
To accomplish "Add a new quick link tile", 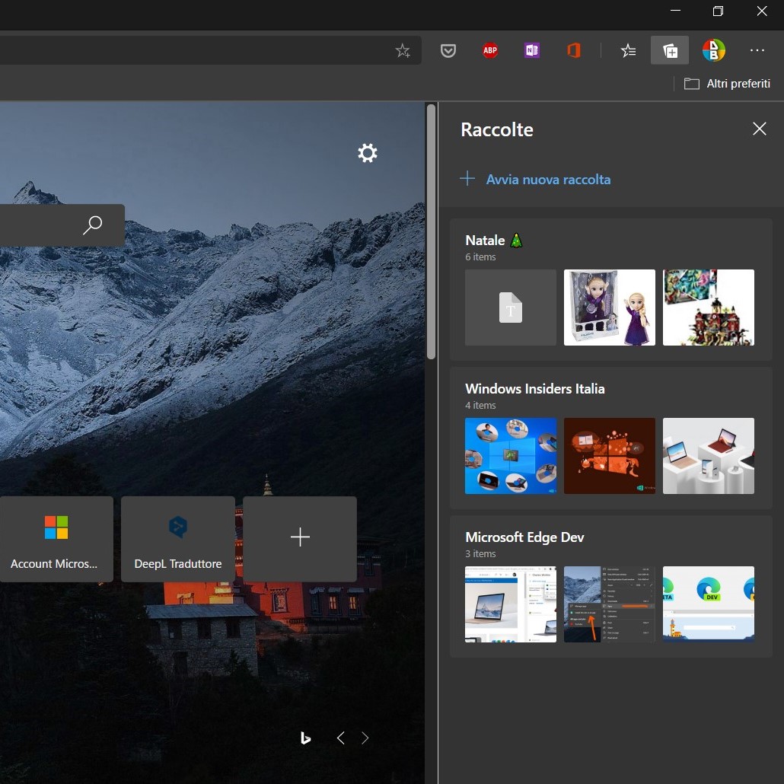I will 300,539.
